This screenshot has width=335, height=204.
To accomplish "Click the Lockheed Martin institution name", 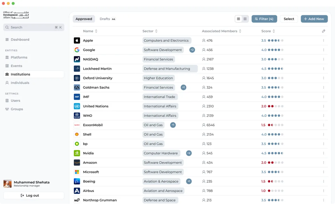I will pos(97,69).
